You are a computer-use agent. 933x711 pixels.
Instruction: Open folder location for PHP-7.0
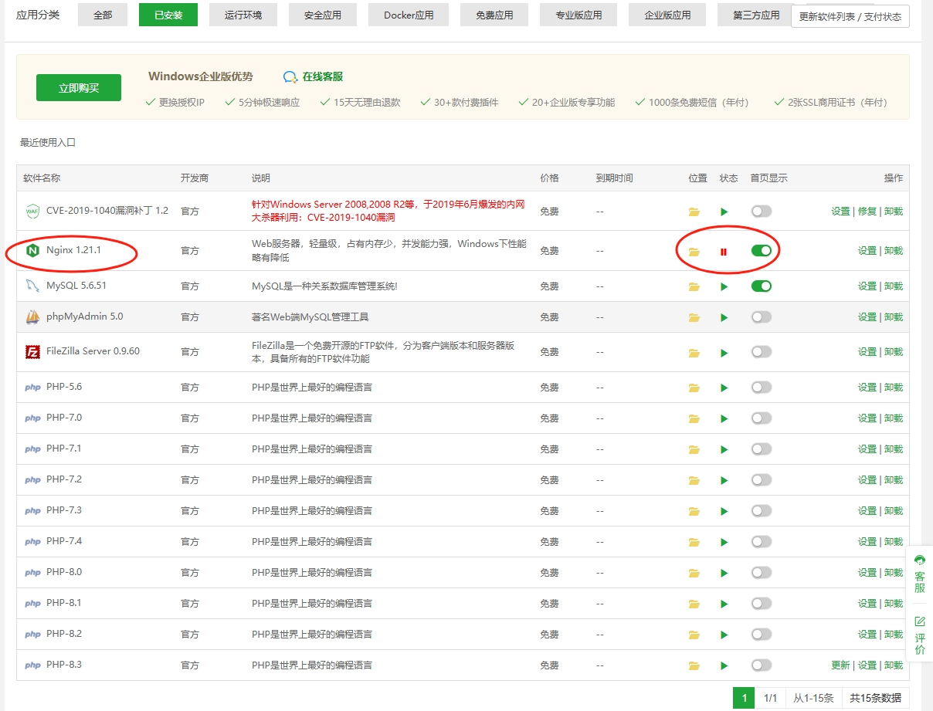tap(694, 418)
